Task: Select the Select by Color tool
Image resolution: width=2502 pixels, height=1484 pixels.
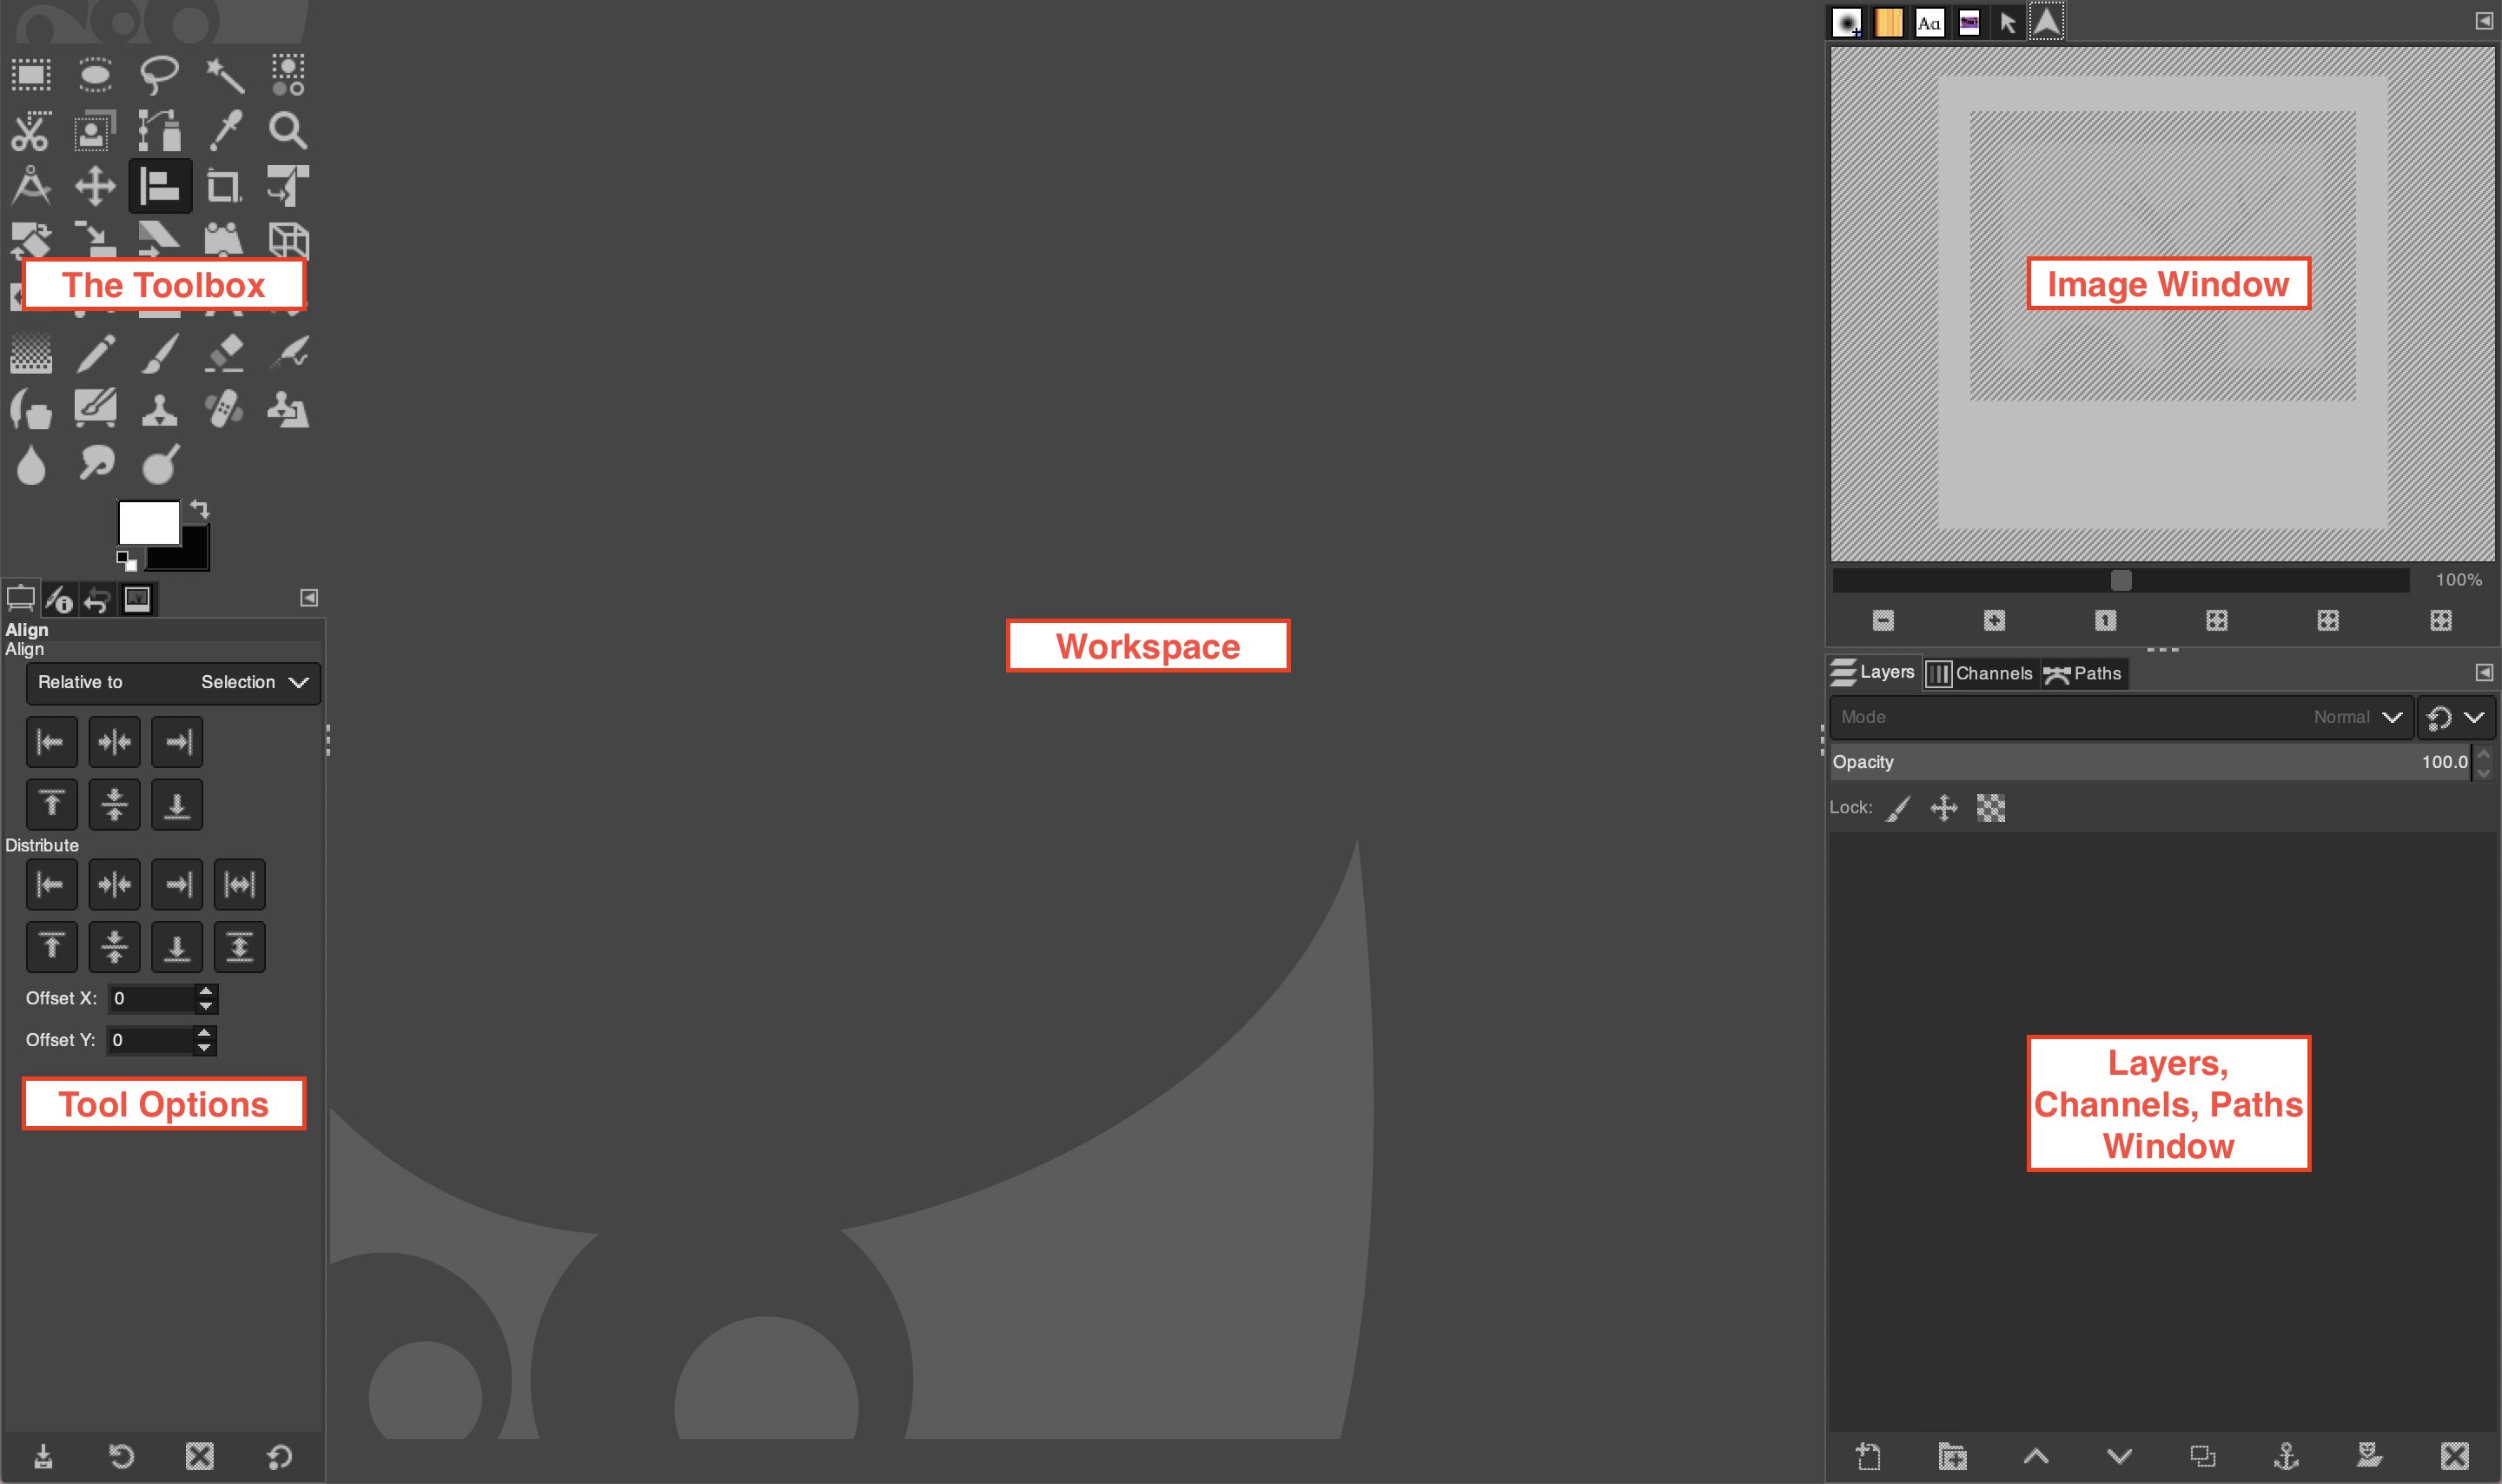Action: tap(288, 75)
